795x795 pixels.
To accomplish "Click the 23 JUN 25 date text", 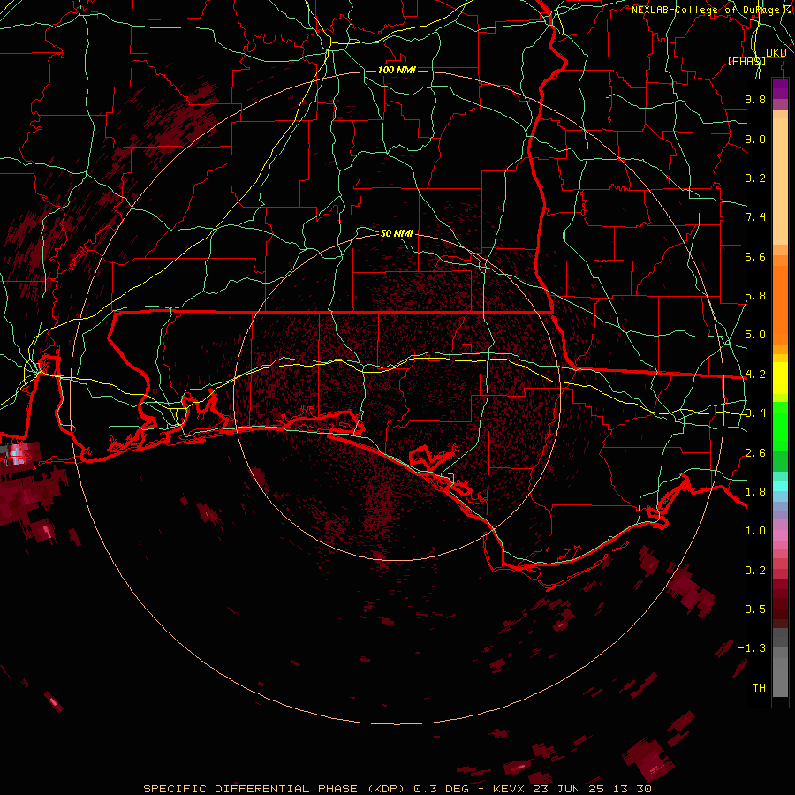I will [x=567, y=789].
